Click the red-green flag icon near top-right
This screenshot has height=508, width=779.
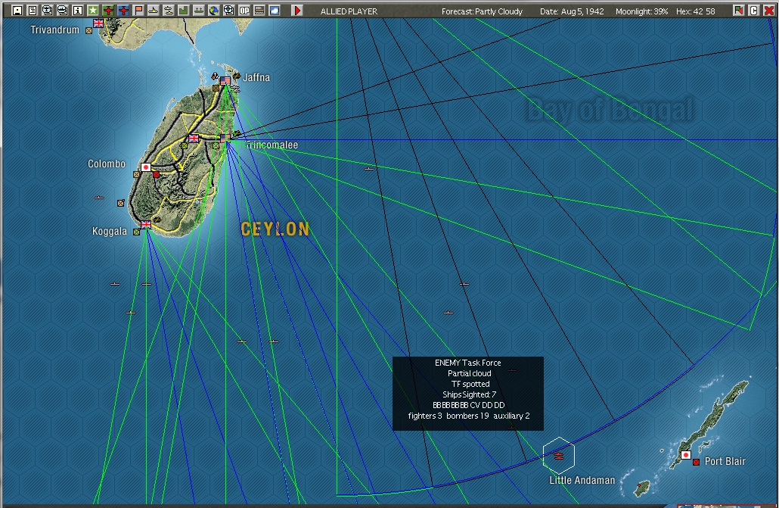coord(739,11)
